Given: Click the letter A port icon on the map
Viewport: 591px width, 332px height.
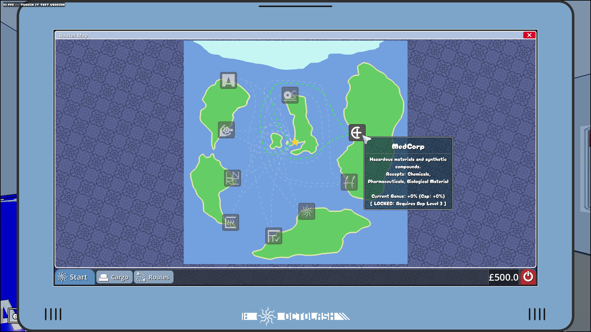Looking at the screenshot, I should (x=228, y=81).
